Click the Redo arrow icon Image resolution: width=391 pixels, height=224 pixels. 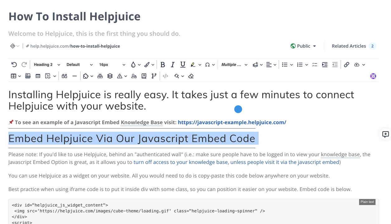pos(24,65)
